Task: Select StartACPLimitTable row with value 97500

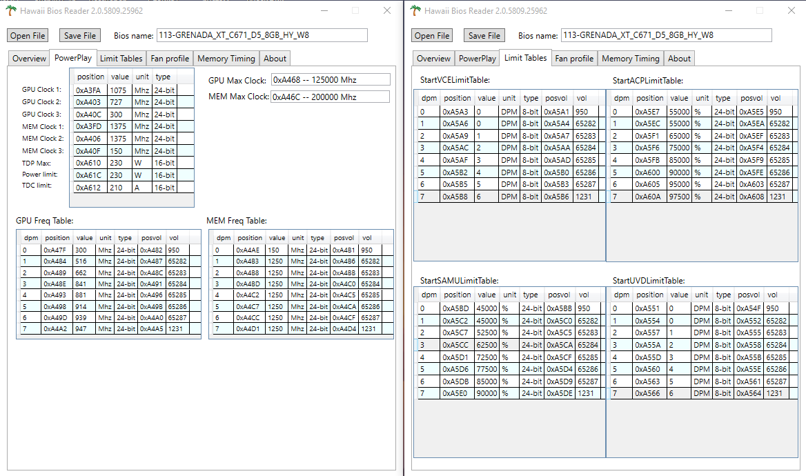Action: [x=702, y=197]
